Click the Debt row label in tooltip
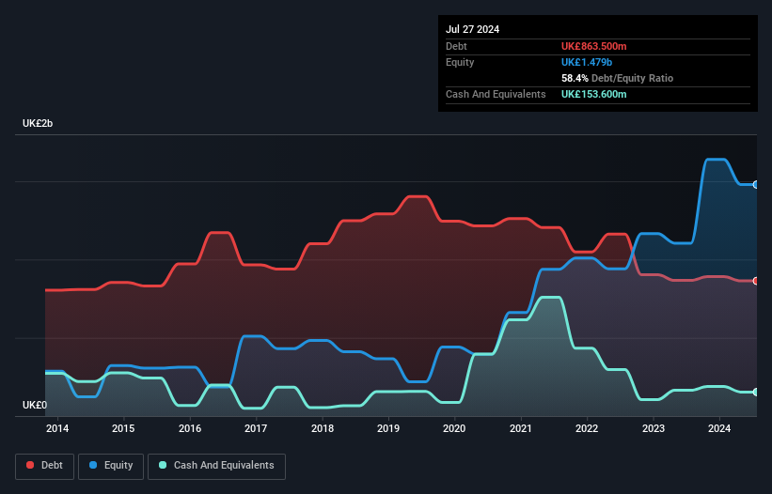The height and width of the screenshot is (494, 772). click(x=456, y=46)
